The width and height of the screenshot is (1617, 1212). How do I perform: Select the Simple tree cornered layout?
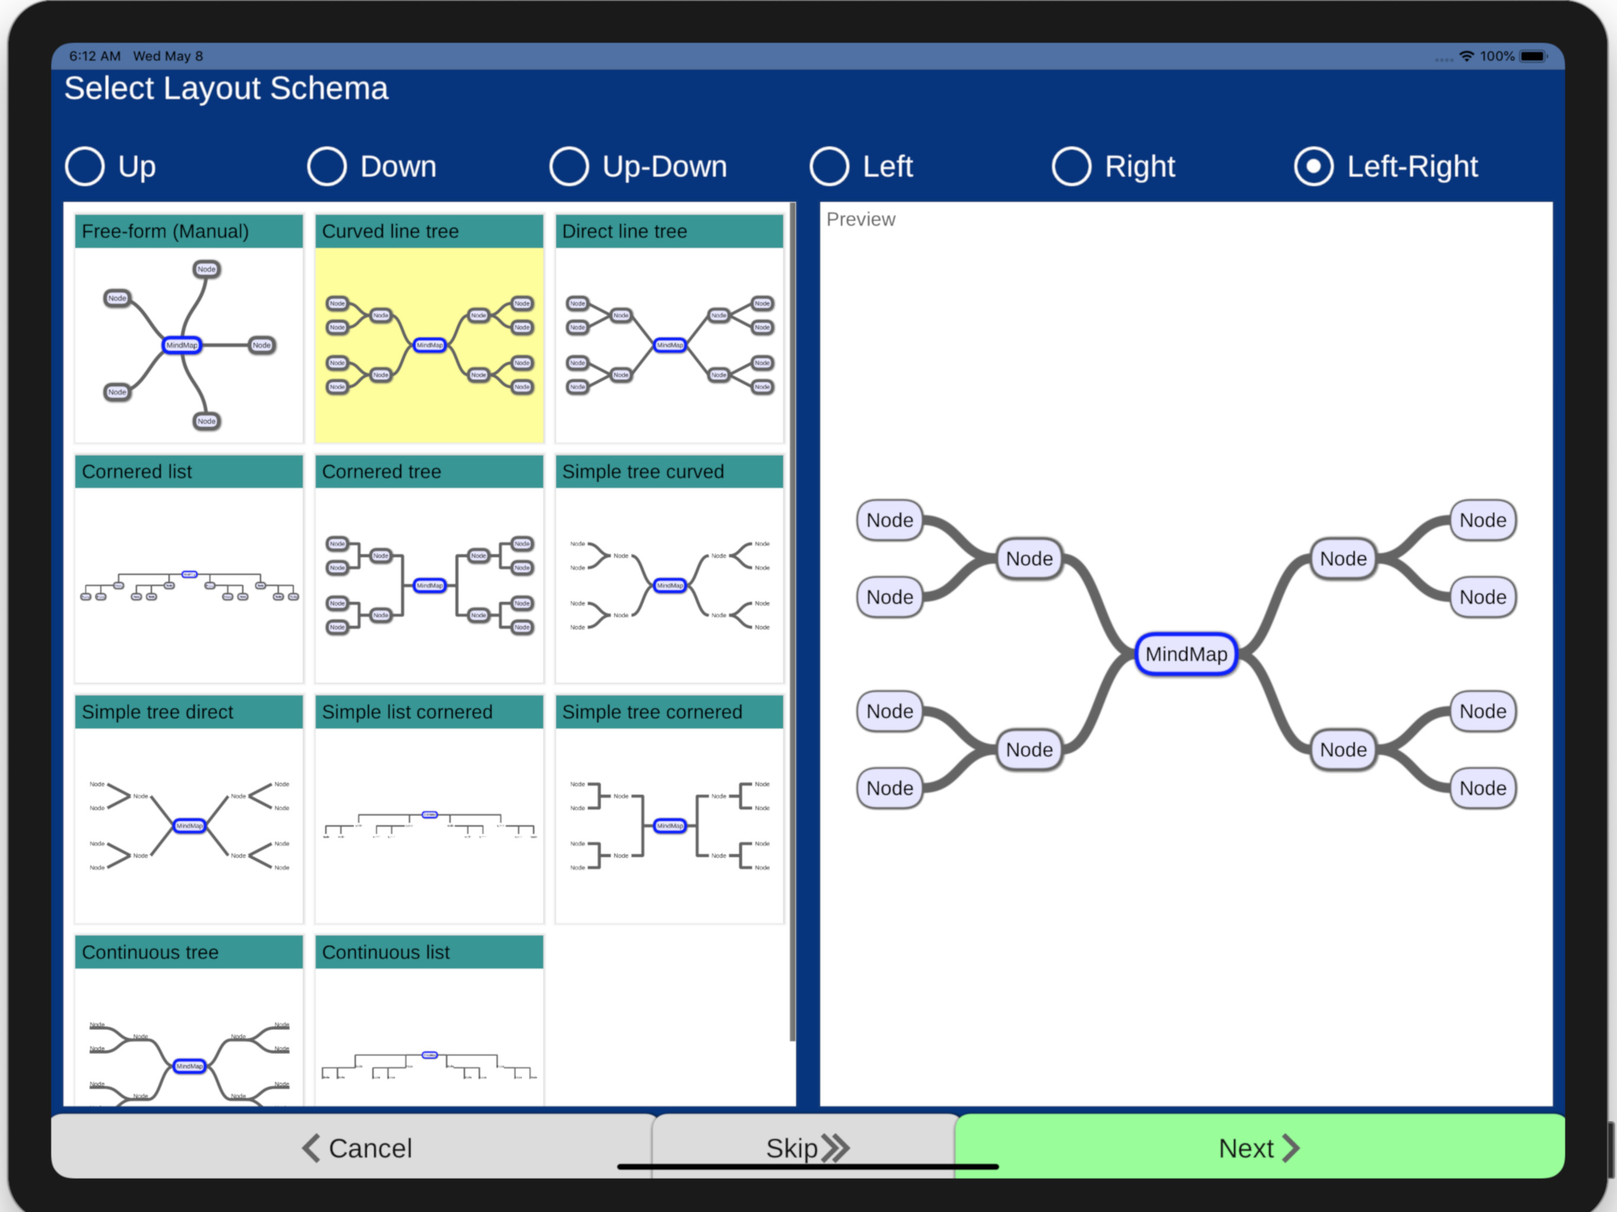pyautogui.click(x=669, y=809)
